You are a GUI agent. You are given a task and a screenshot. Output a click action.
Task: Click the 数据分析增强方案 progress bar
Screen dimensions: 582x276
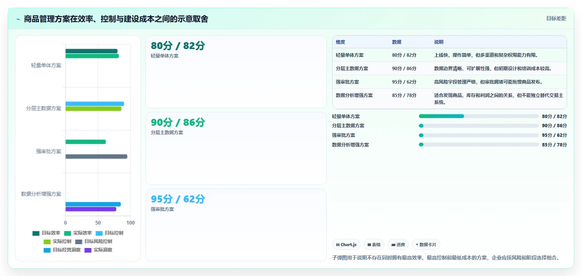click(479, 145)
